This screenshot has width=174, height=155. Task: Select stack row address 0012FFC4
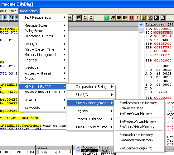[x=90, y=151]
